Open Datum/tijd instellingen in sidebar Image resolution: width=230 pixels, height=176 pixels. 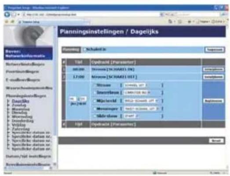pos(28,156)
